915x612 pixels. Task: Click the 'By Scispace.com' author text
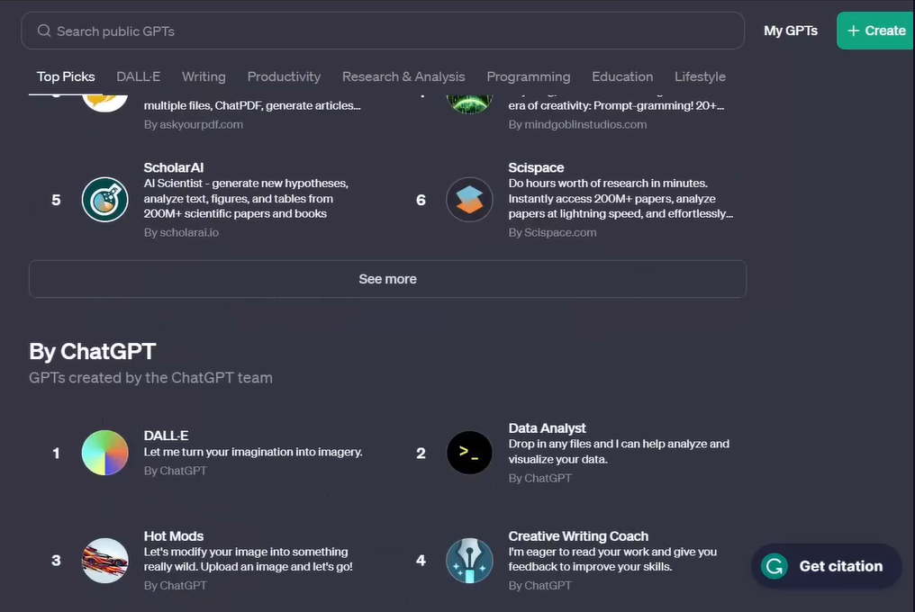pyautogui.click(x=552, y=232)
